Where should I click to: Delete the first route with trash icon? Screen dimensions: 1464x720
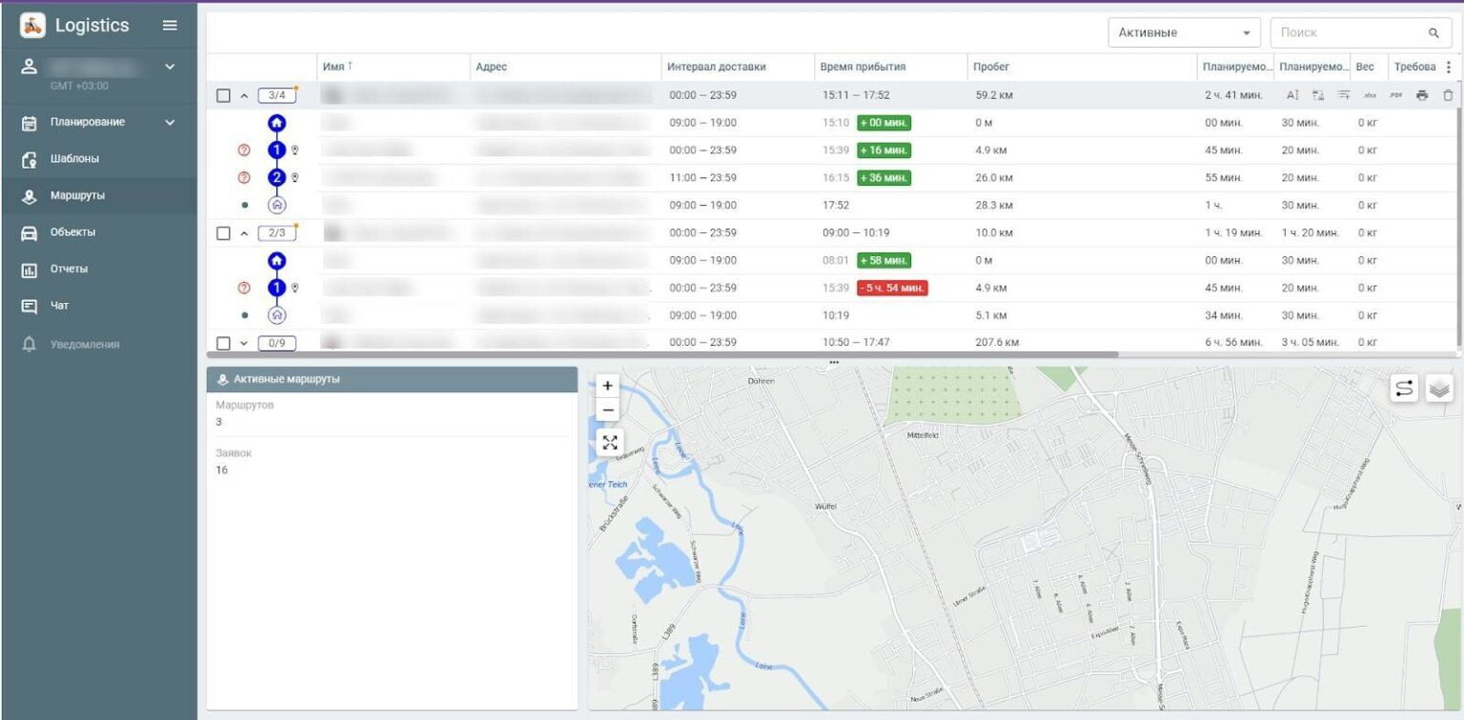coord(1448,95)
